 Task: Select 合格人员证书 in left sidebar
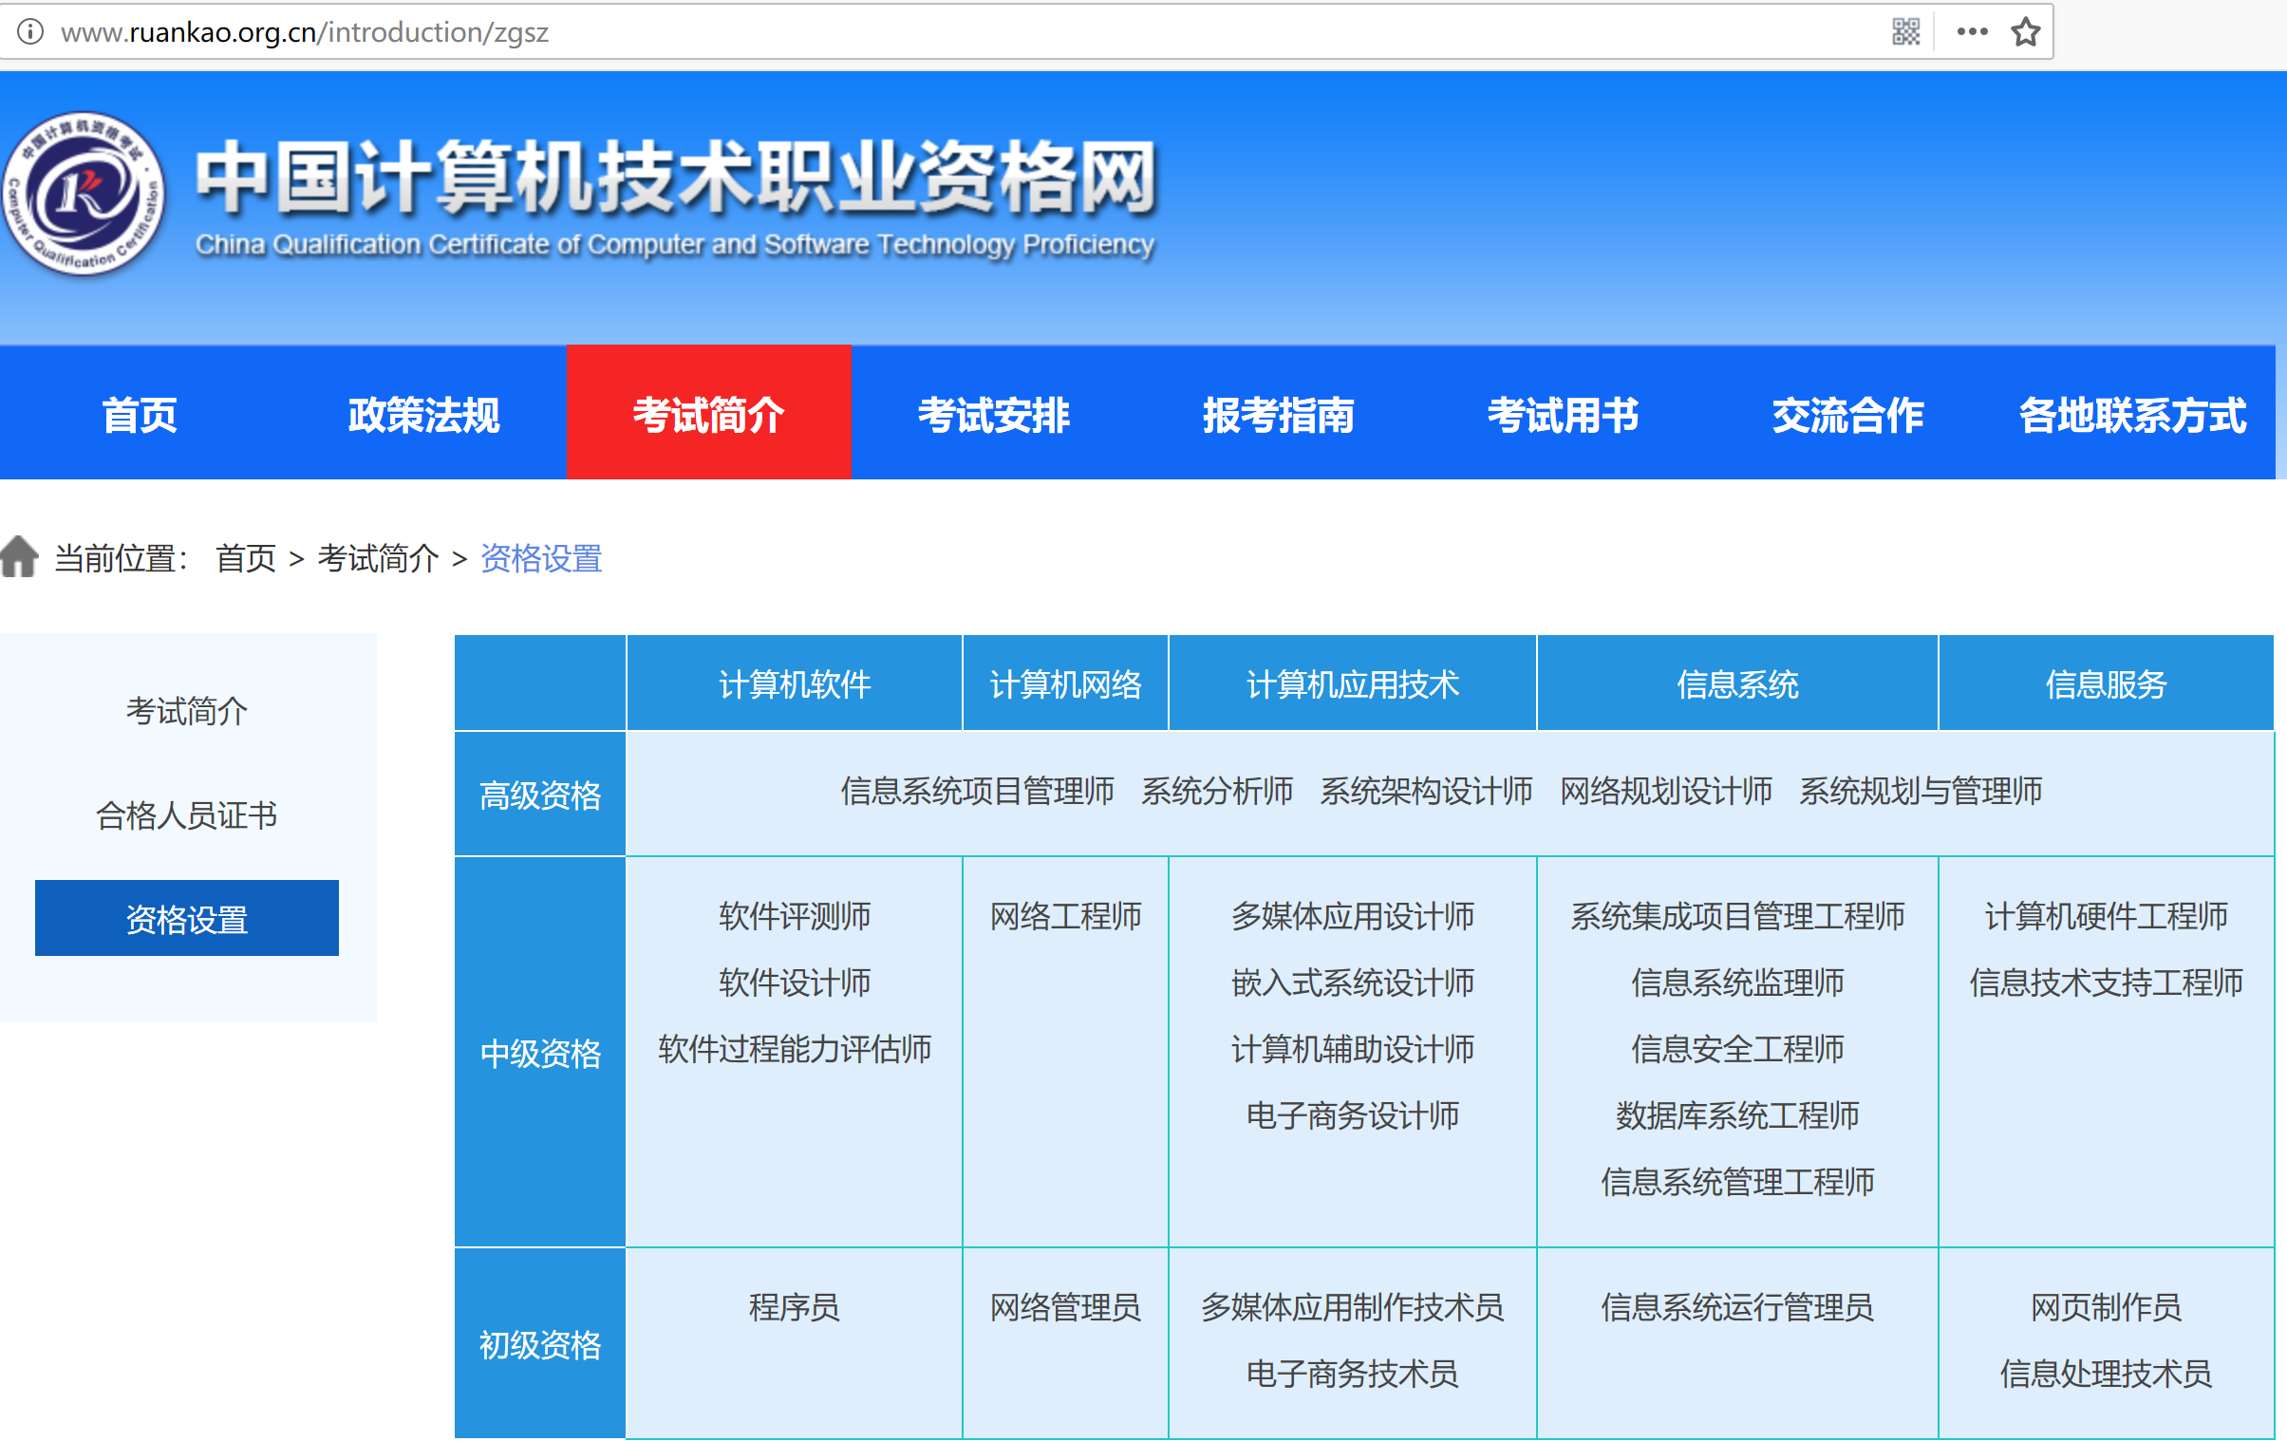pos(187,815)
